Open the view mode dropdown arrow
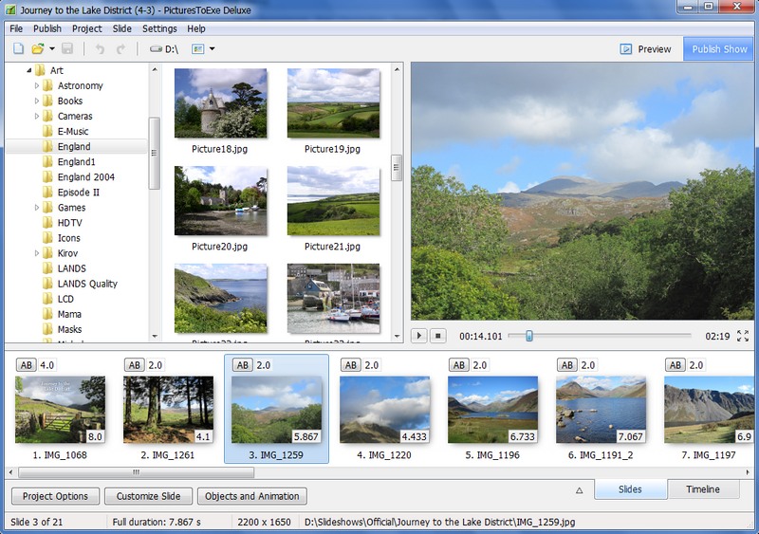Screen dimensions: 759x534 212,49
